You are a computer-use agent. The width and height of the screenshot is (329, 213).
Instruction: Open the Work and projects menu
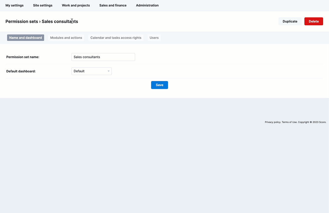[76, 5]
